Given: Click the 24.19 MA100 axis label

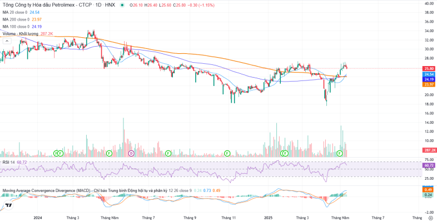Looking at the screenshot, I should (x=429, y=79).
